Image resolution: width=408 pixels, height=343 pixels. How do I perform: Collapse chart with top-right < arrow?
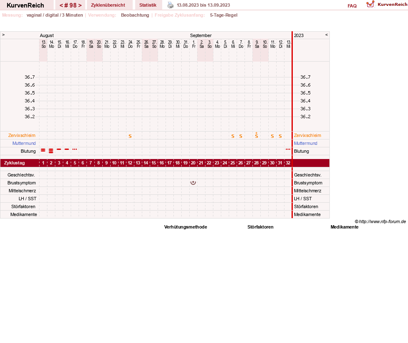click(326, 35)
